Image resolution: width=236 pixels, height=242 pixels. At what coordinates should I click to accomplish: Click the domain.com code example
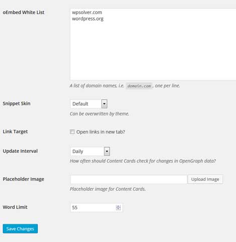139,86
